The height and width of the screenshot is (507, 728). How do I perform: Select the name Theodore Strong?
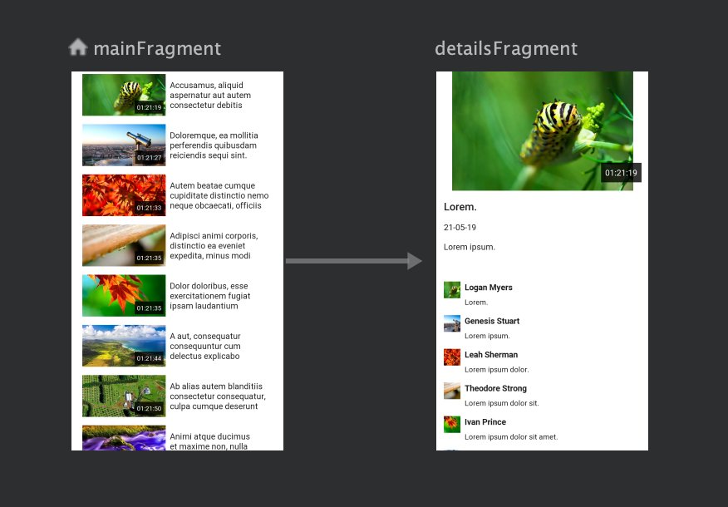point(496,388)
